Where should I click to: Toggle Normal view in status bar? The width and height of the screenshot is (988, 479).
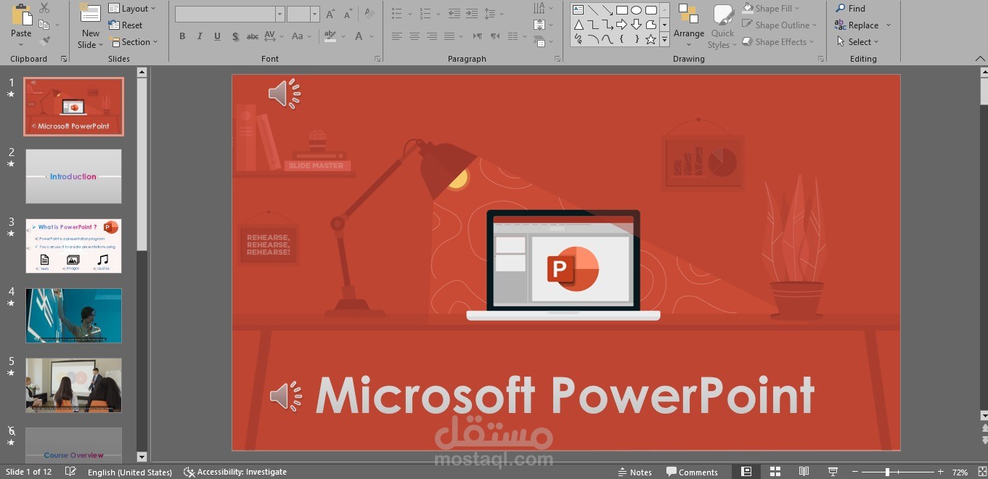point(746,472)
